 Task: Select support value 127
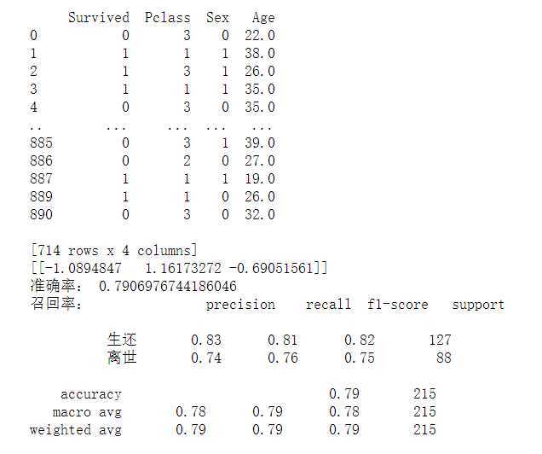click(440, 340)
